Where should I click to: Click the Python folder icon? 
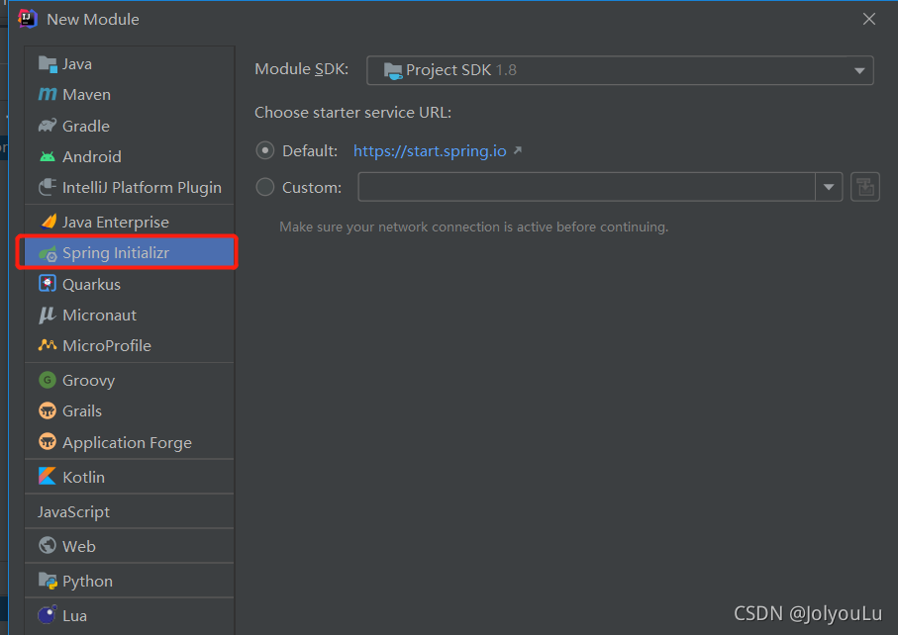(x=48, y=581)
